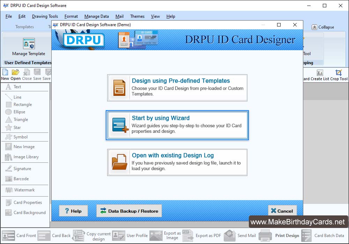Open the Themes menu
Screen dimensions: 349x244
click(137, 16)
